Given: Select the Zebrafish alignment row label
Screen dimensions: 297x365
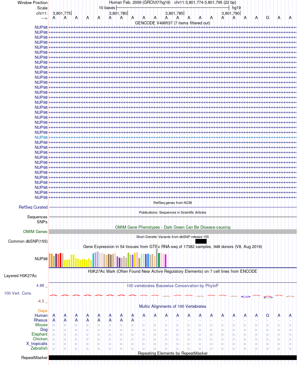Looking at the screenshot, I should coord(39,348).
